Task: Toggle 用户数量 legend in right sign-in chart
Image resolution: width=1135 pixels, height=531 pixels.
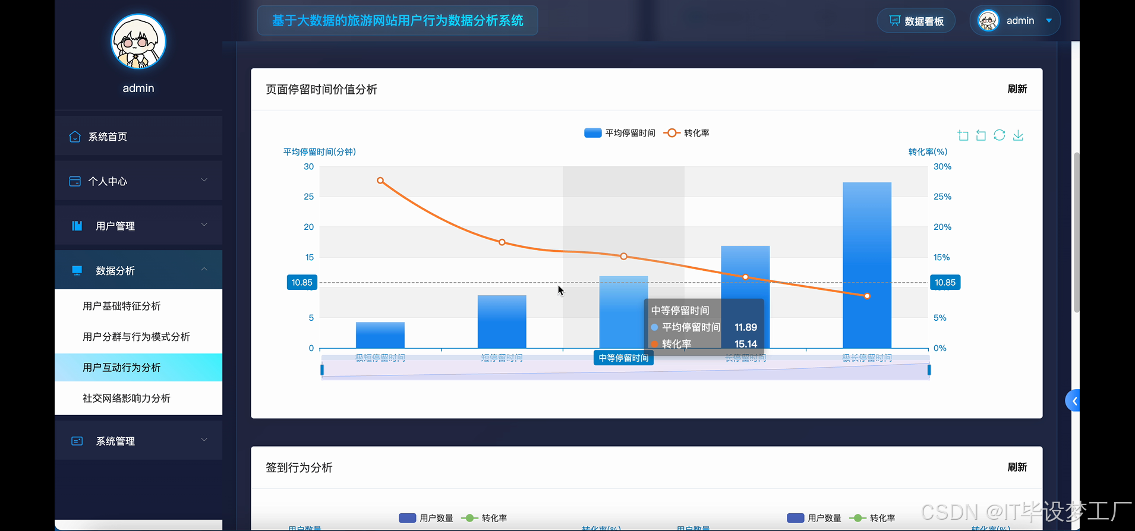Action: (814, 518)
